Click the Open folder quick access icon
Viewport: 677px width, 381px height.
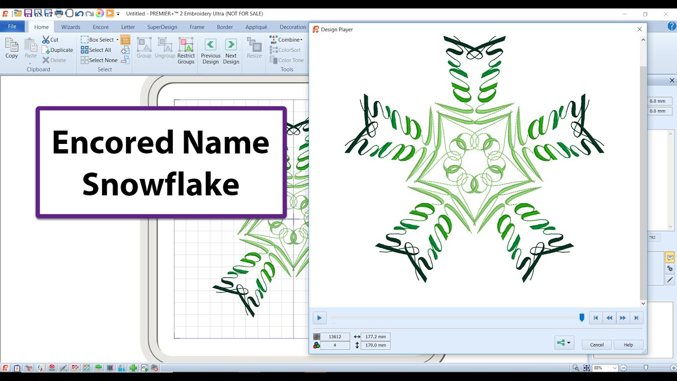(x=18, y=13)
